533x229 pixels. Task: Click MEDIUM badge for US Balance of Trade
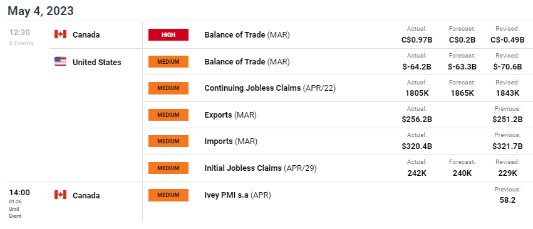[x=168, y=62]
